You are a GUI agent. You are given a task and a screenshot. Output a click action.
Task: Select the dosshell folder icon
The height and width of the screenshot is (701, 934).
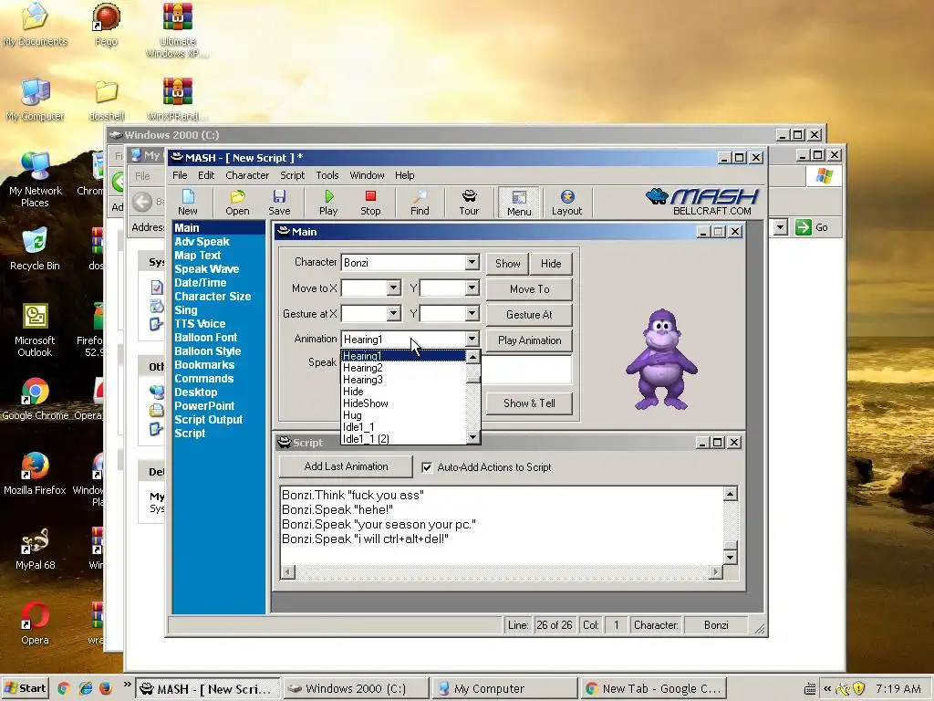pyautogui.click(x=106, y=99)
